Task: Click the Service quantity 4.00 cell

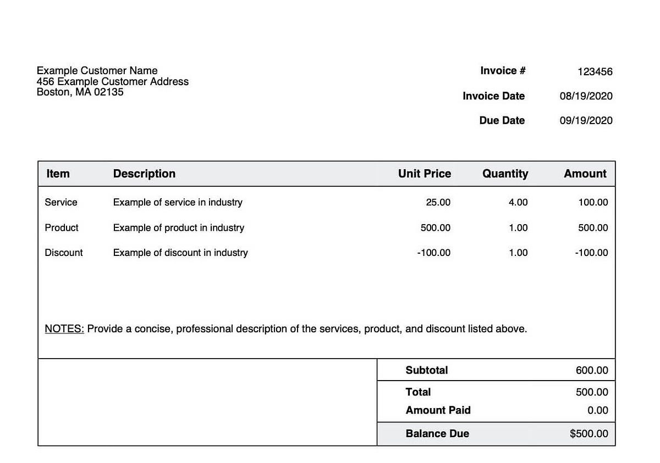Action: [x=518, y=202]
